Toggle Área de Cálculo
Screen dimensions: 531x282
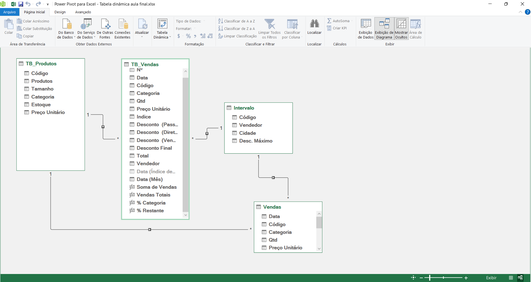(416, 29)
